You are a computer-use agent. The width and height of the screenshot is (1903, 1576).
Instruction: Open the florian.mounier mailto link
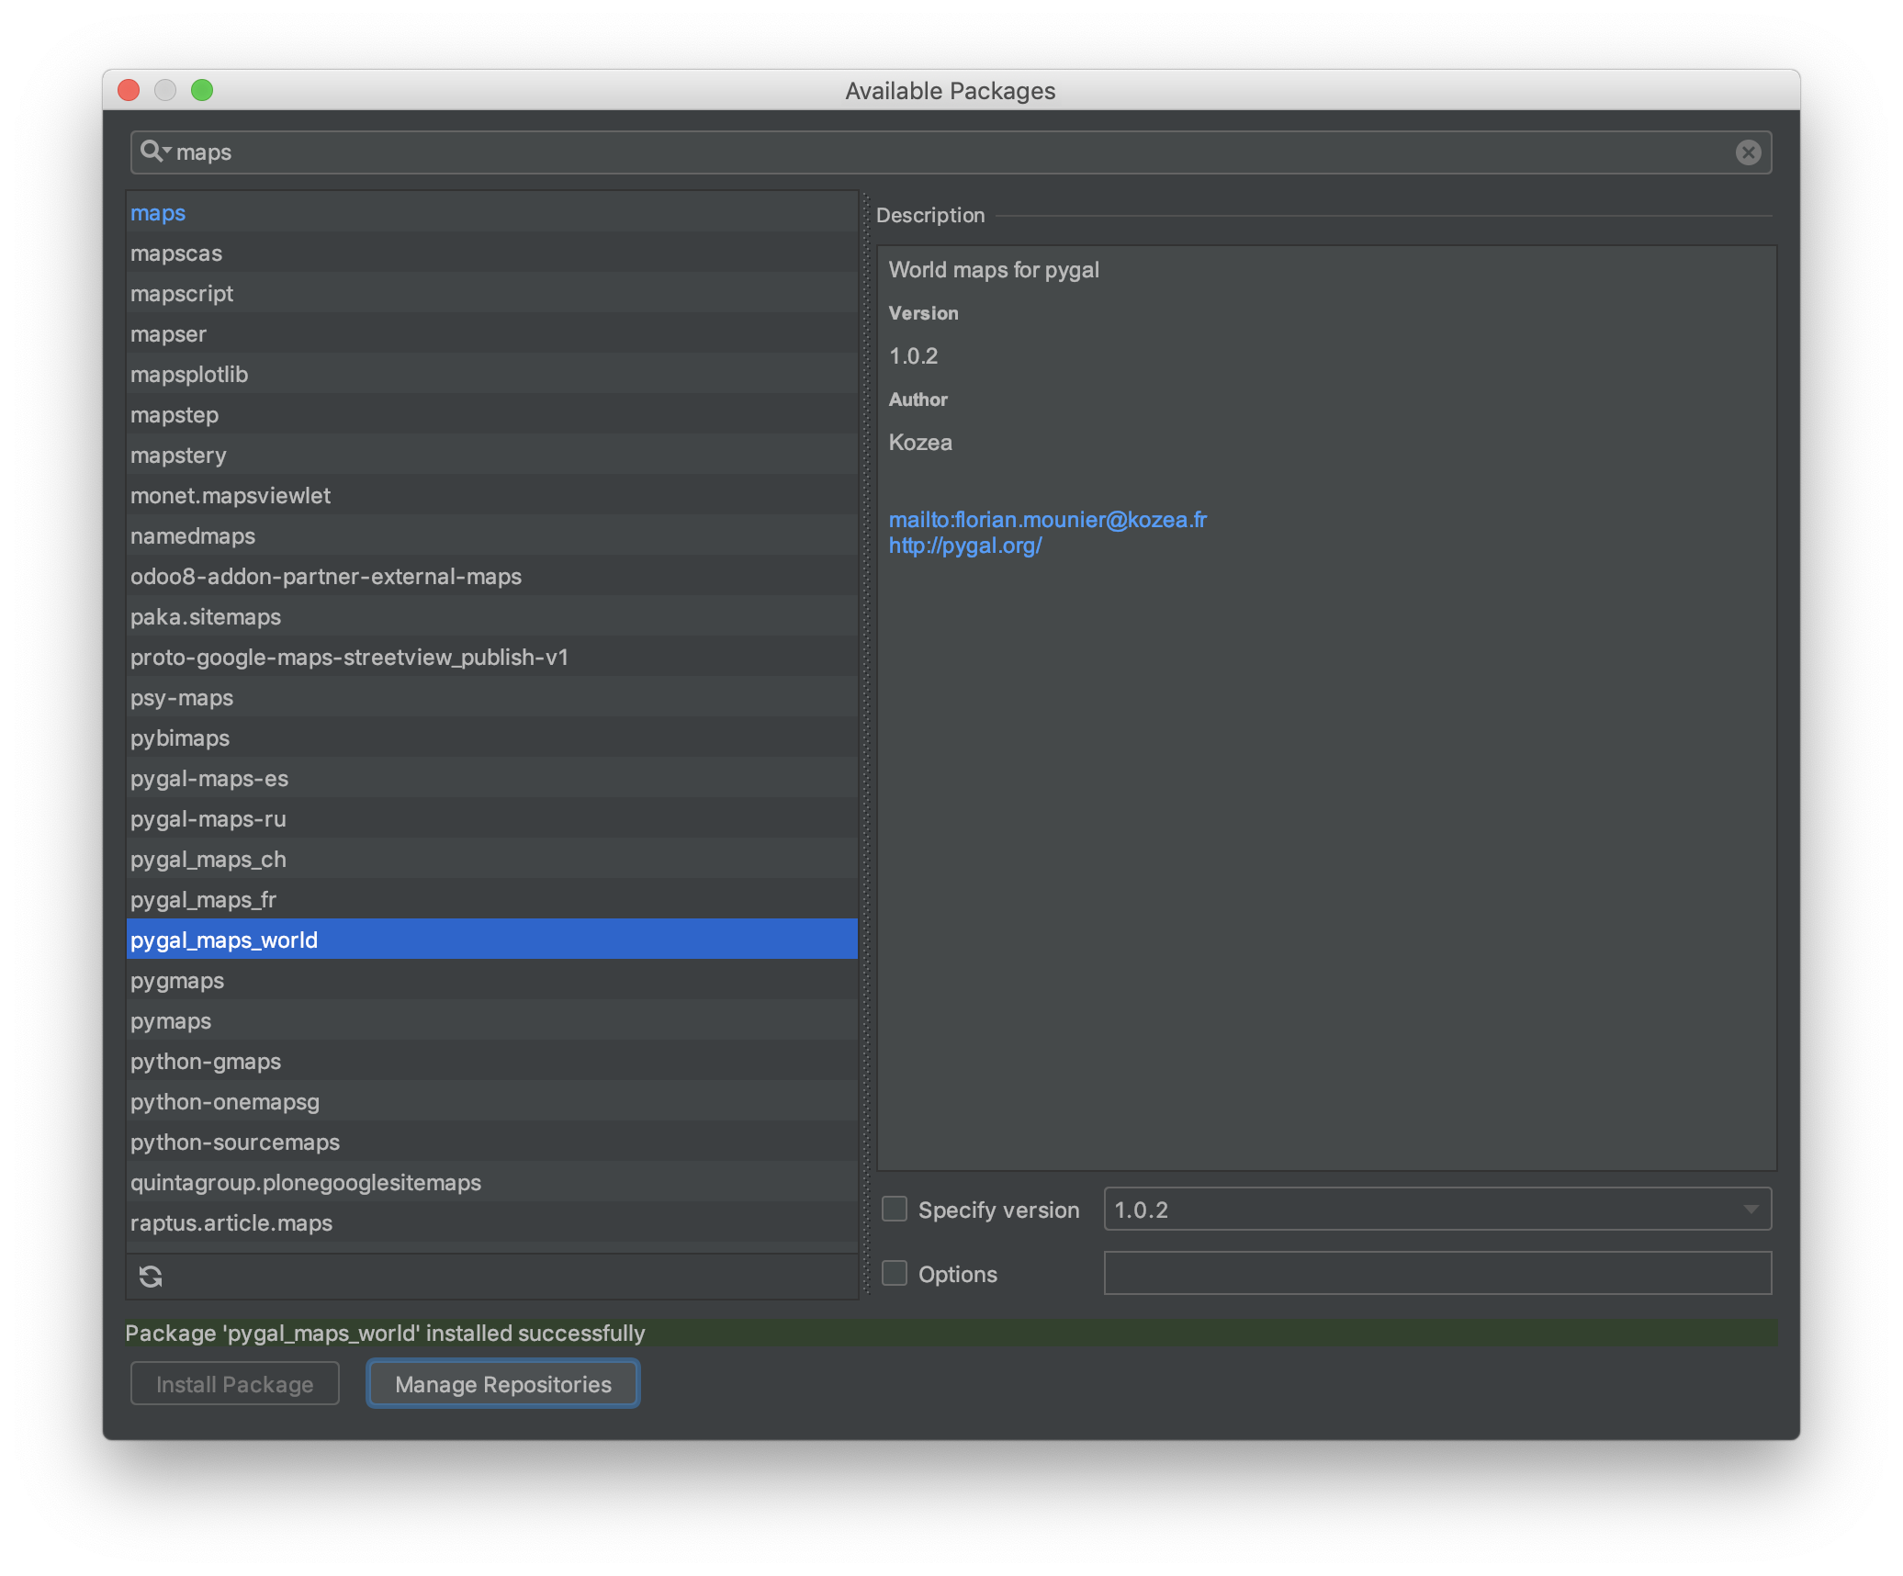[x=1047, y=520]
